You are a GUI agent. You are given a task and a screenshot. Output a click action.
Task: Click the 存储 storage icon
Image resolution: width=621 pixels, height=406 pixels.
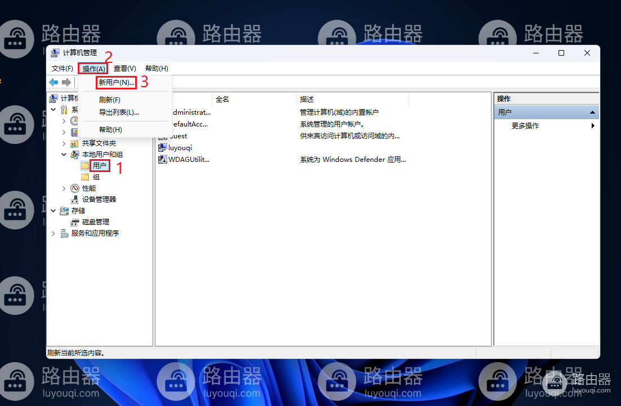64,210
